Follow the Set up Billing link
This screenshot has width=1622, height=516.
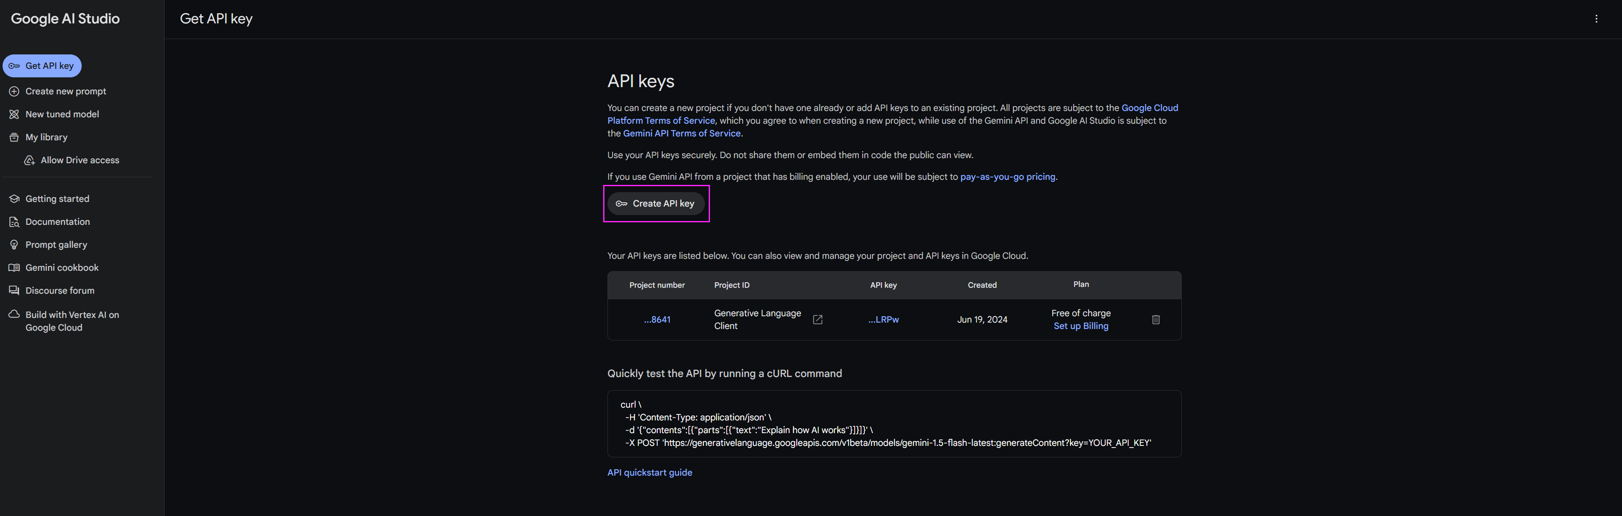(1080, 326)
